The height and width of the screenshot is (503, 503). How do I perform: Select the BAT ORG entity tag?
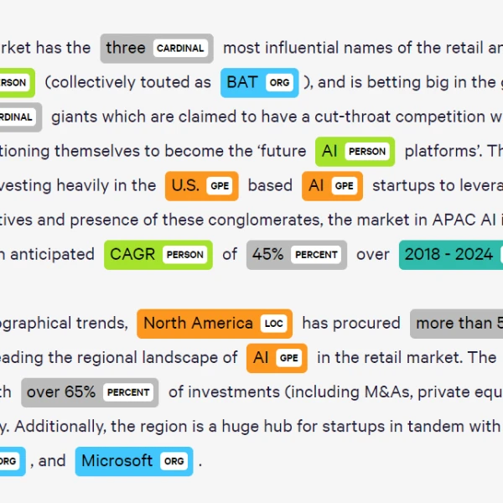tap(260, 83)
